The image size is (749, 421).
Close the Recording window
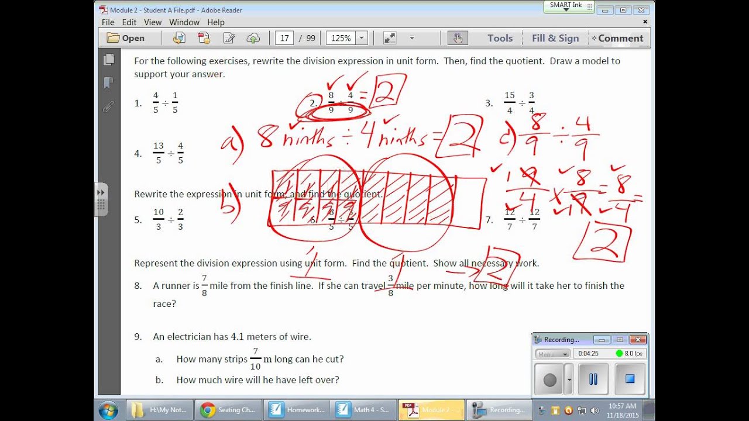point(638,340)
